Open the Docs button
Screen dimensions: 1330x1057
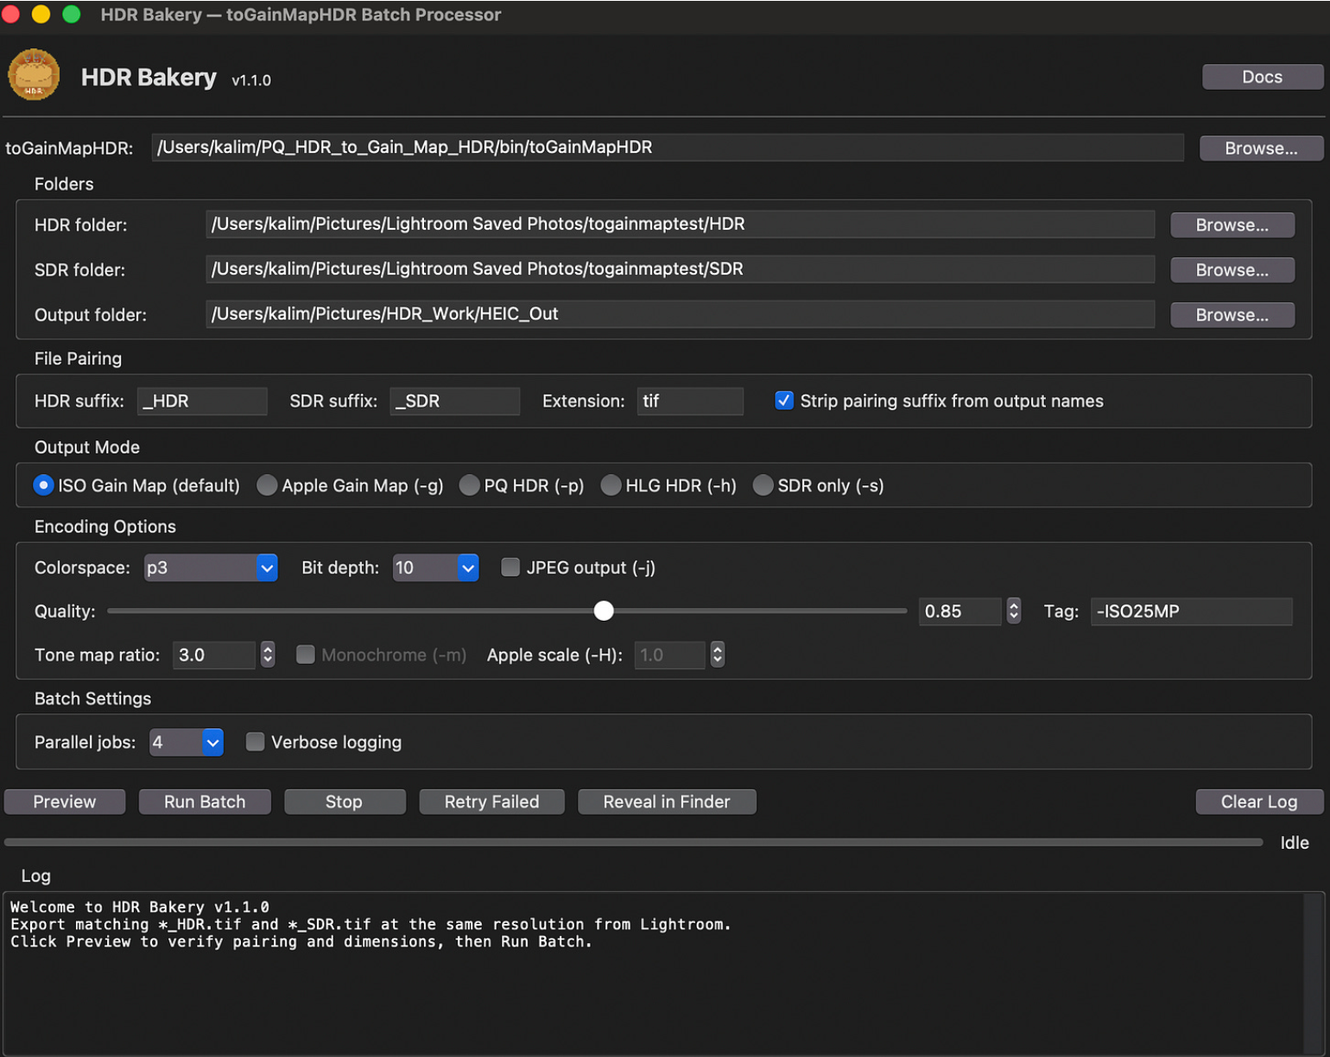click(x=1262, y=77)
